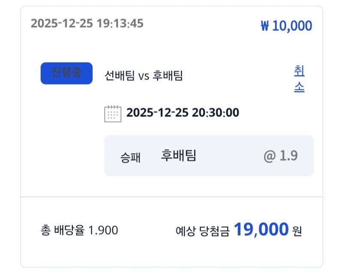343x272 pixels.
Task: Click the 총 배당율 label
Action: pos(62,230)
